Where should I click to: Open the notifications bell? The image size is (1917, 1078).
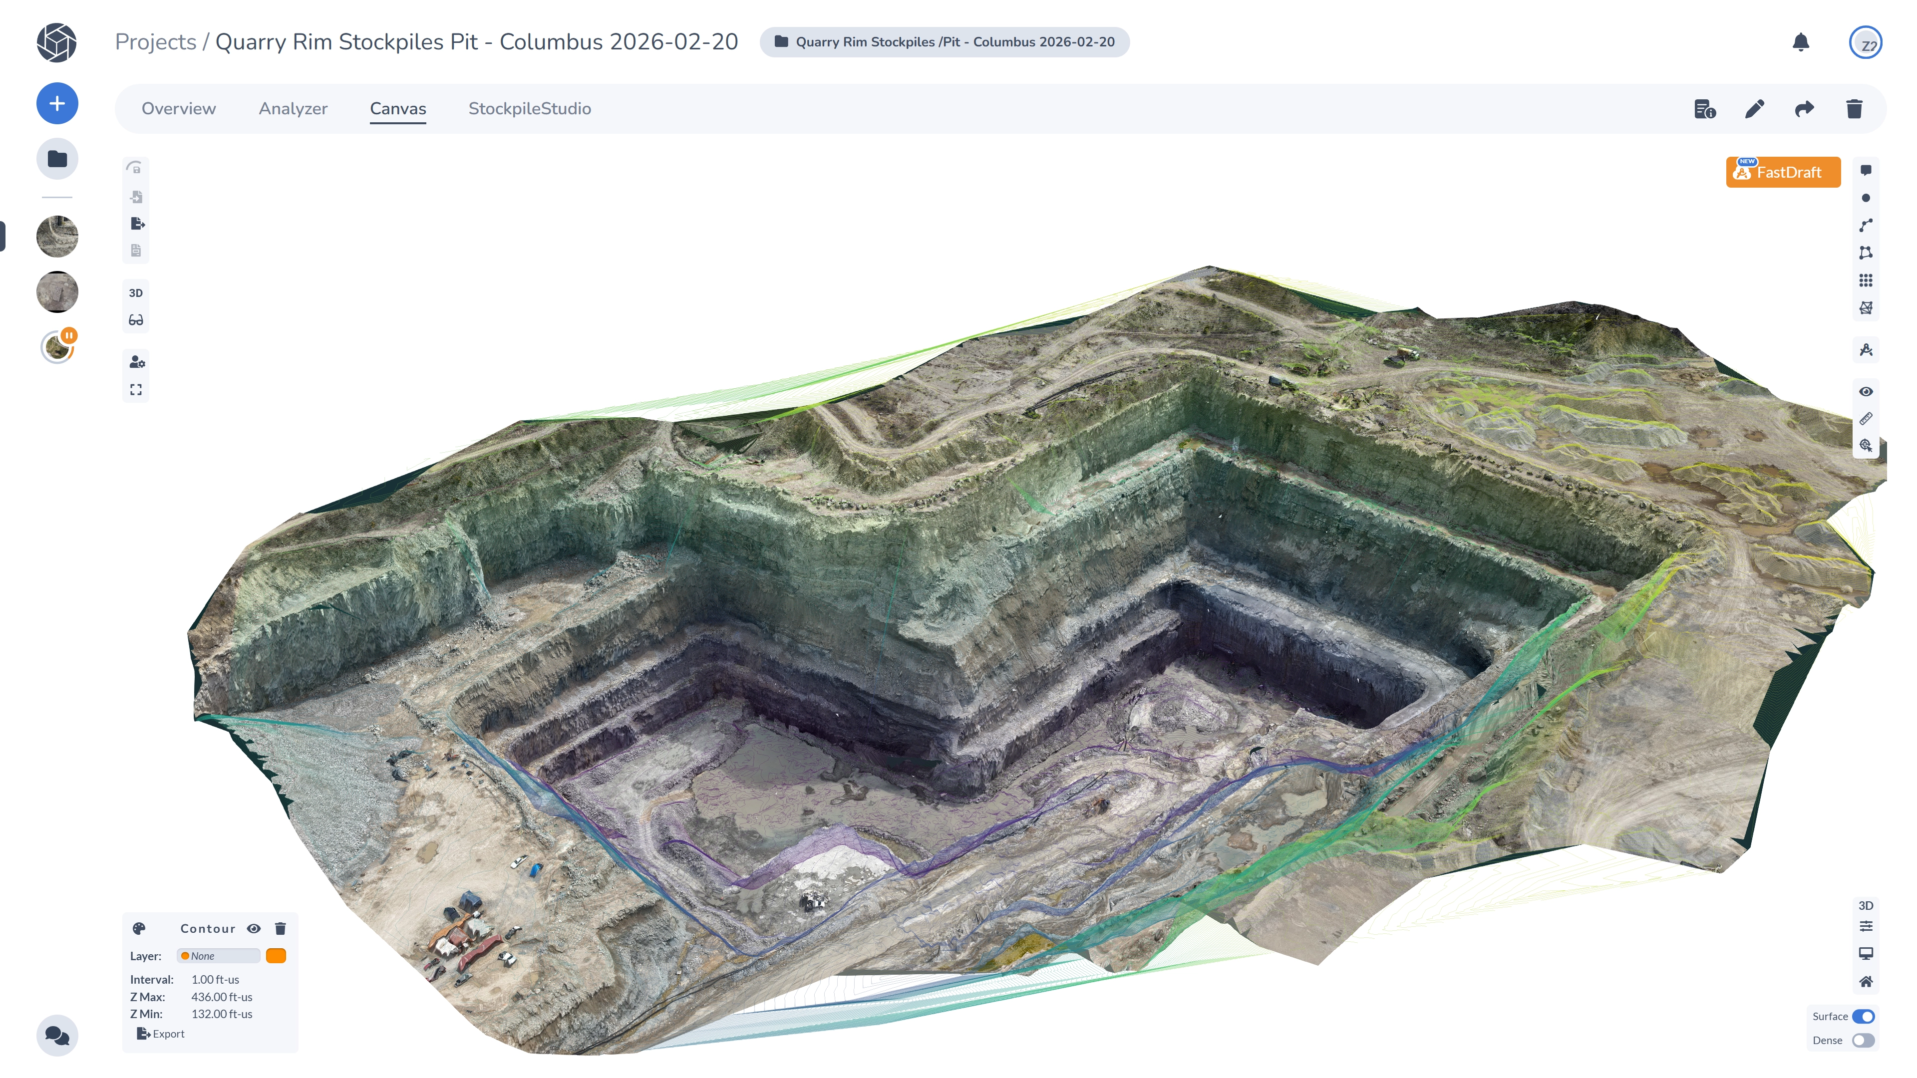[x=1800, y=42]
